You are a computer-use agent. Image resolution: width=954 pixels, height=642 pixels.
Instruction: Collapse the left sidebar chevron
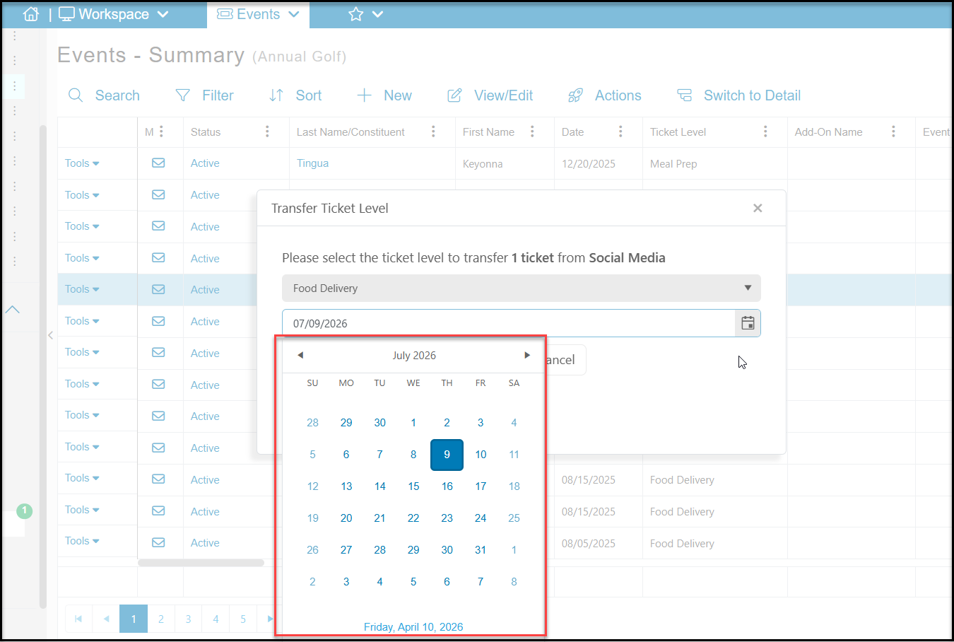[x=13, y=309]
